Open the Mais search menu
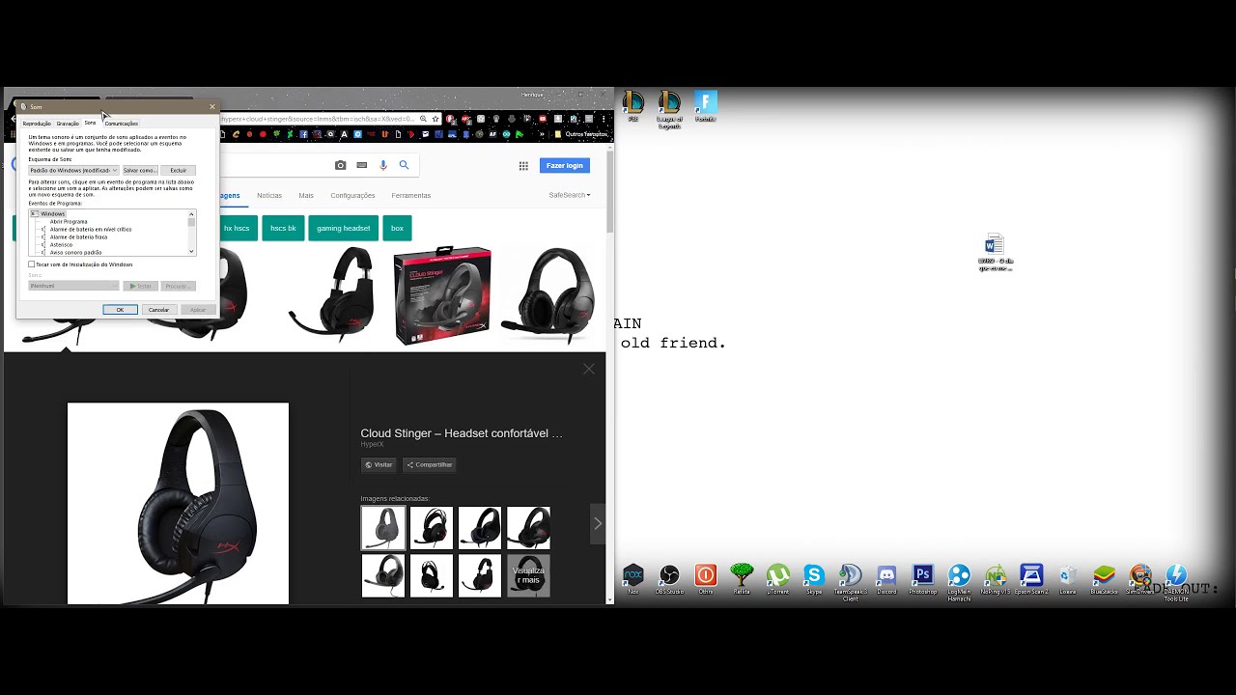This screenshot has height=695, width=1236. click(x=306, y=195)
